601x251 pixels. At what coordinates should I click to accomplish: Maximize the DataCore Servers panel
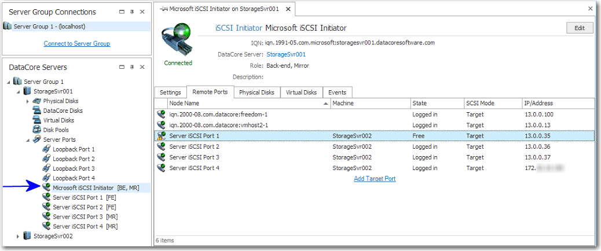[122, 67]
